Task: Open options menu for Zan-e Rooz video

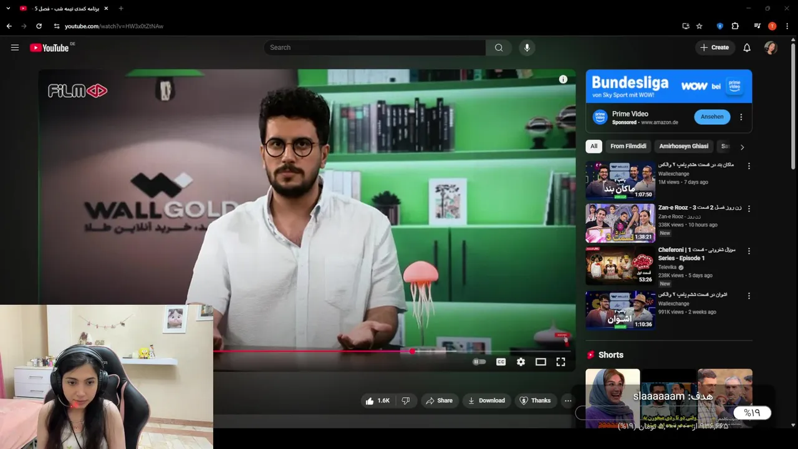Action: (749, 208)
